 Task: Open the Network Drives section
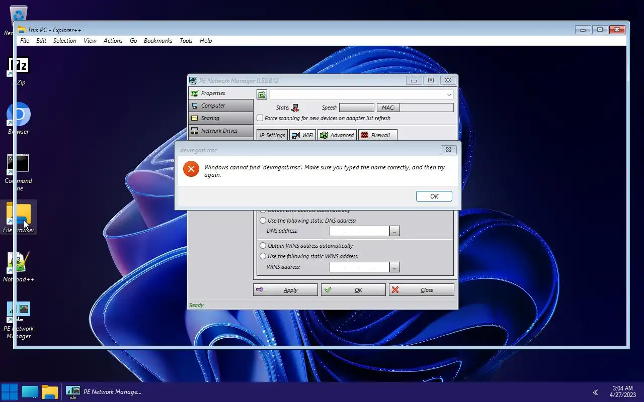pos(221,131)
